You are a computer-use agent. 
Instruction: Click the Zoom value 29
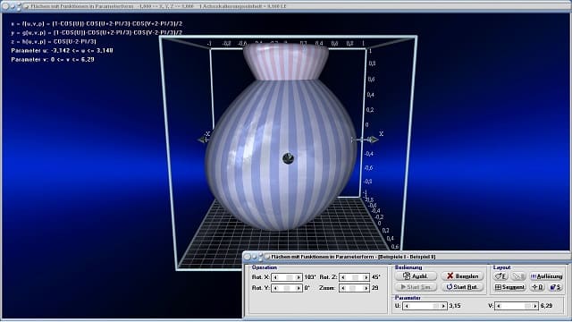(x=374, y=288)
